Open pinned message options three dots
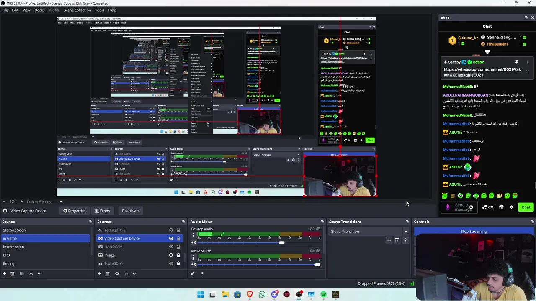The image size is (536, 301). [x=528, y=62]
